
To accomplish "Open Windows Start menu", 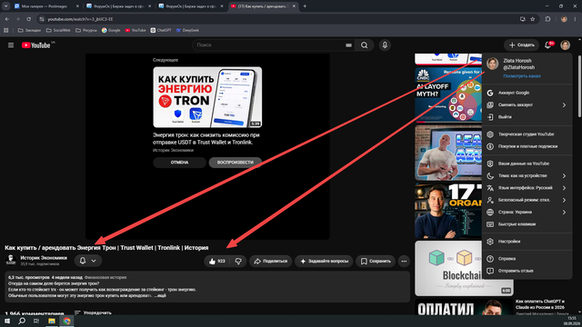I will 7,321.
